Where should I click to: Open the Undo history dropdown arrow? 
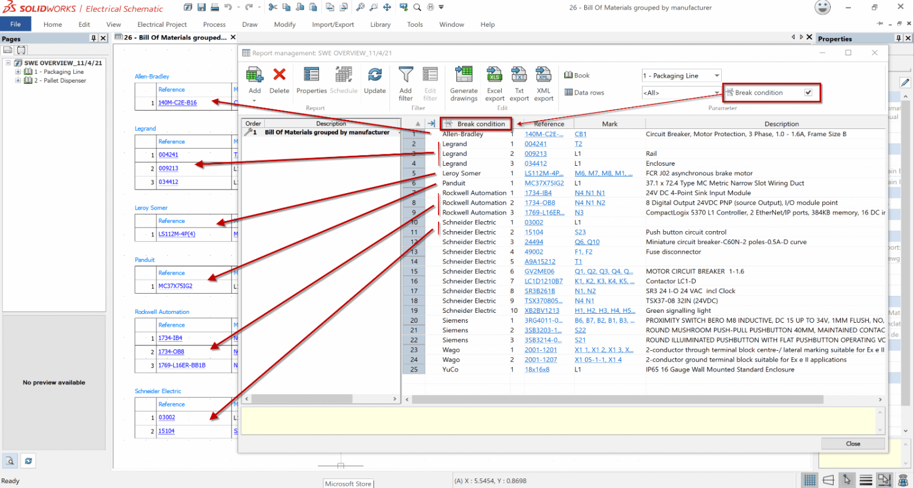click(x=238, y=7)
